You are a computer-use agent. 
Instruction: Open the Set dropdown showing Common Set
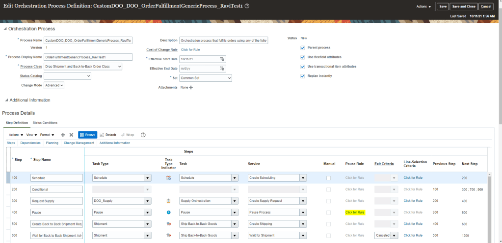[x=205, y=78]
